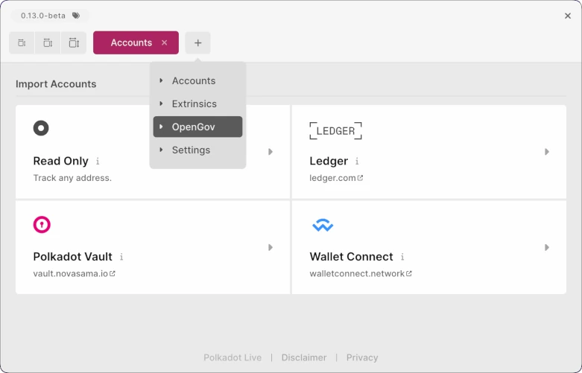Open a new tab with plus button
Viewport: 582px width, 373px height.
pos(197,43)
